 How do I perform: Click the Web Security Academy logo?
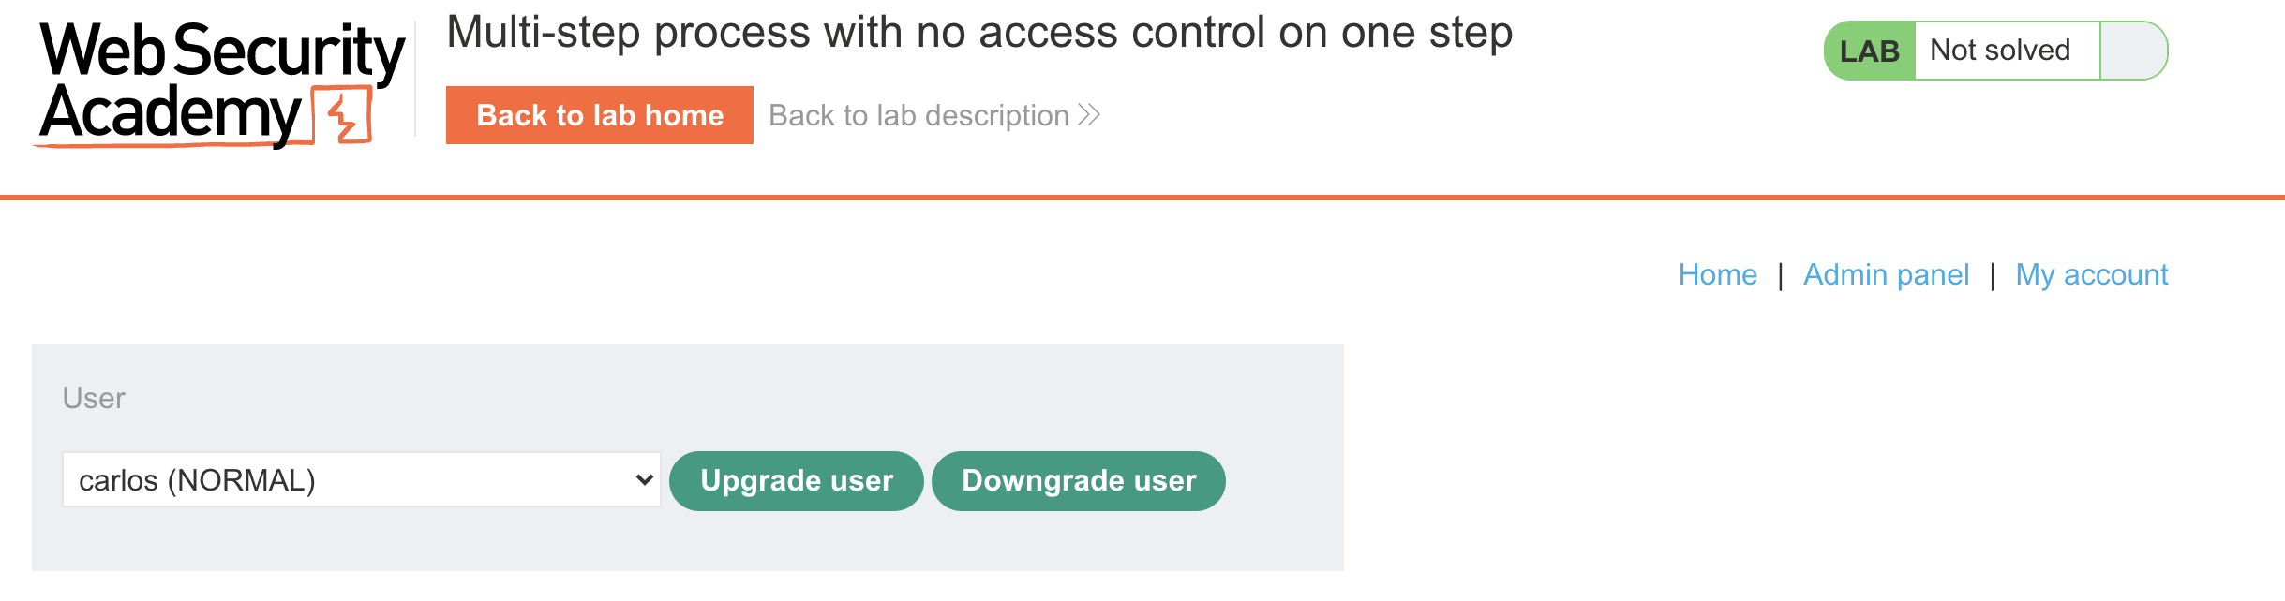point(221,82)
